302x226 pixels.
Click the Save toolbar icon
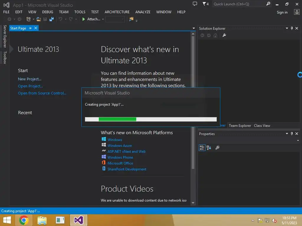[x=45, y=19]
